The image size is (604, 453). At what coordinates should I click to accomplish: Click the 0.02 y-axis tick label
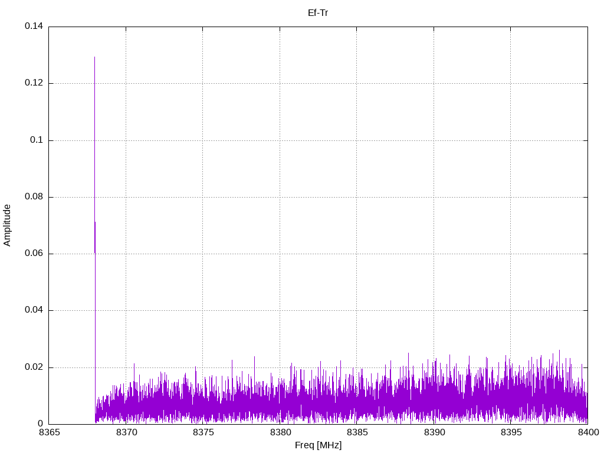point(34,367)
